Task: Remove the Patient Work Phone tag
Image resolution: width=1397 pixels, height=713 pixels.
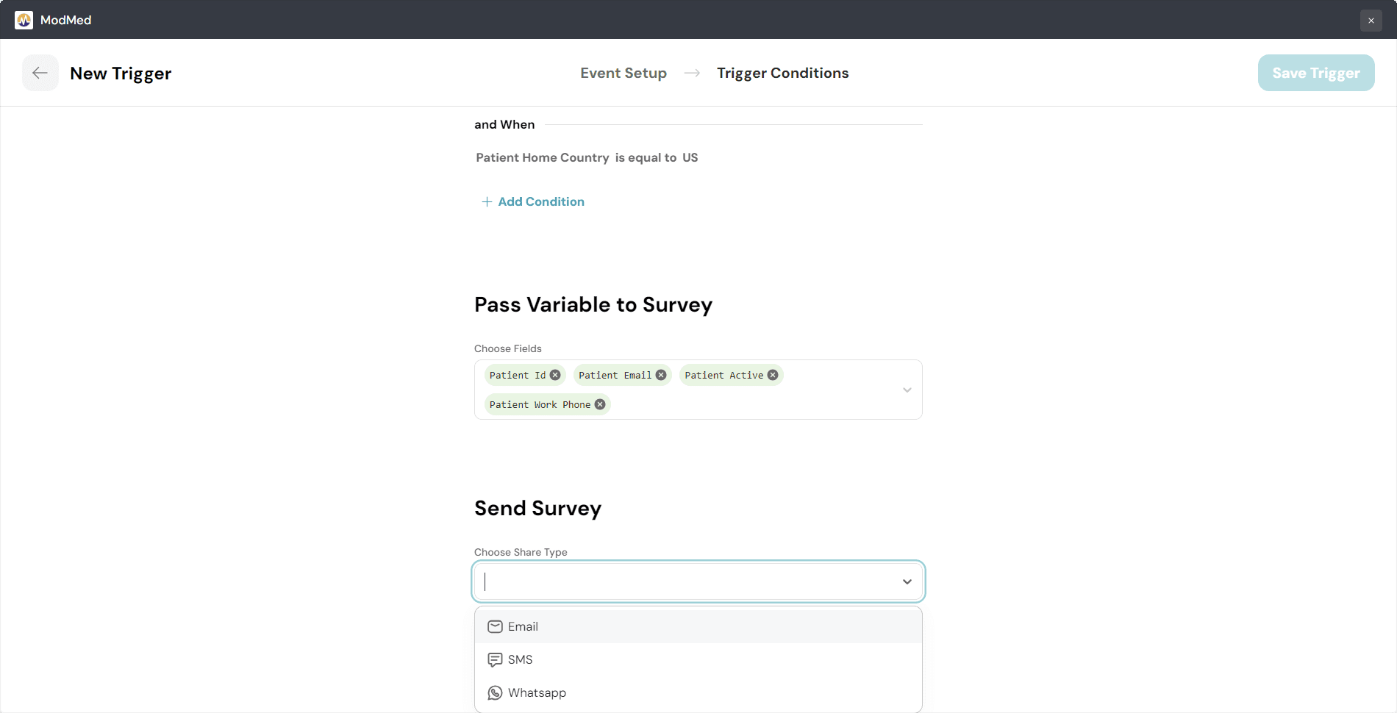Action: pyautogui.click(x=600, y=404)
